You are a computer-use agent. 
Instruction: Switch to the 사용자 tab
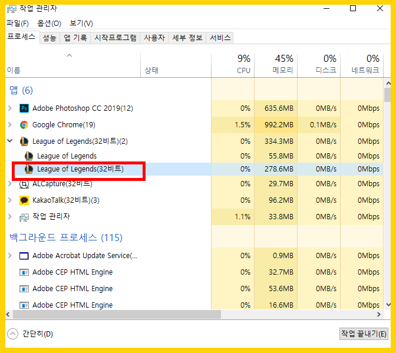[x=154, y=38]
